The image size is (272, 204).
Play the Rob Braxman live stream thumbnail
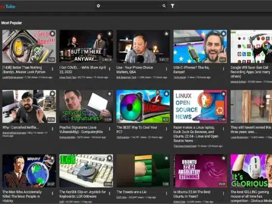coord(143,46)
